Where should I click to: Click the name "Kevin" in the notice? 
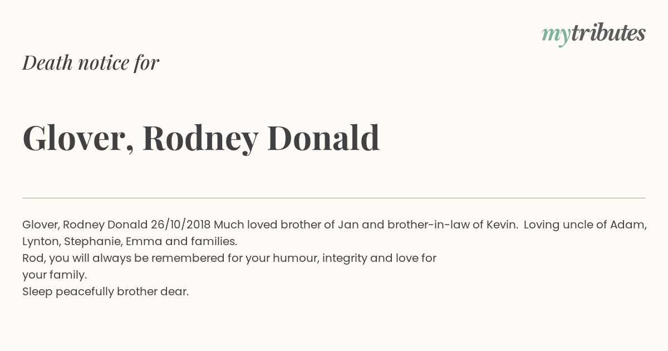click(502, 225)
